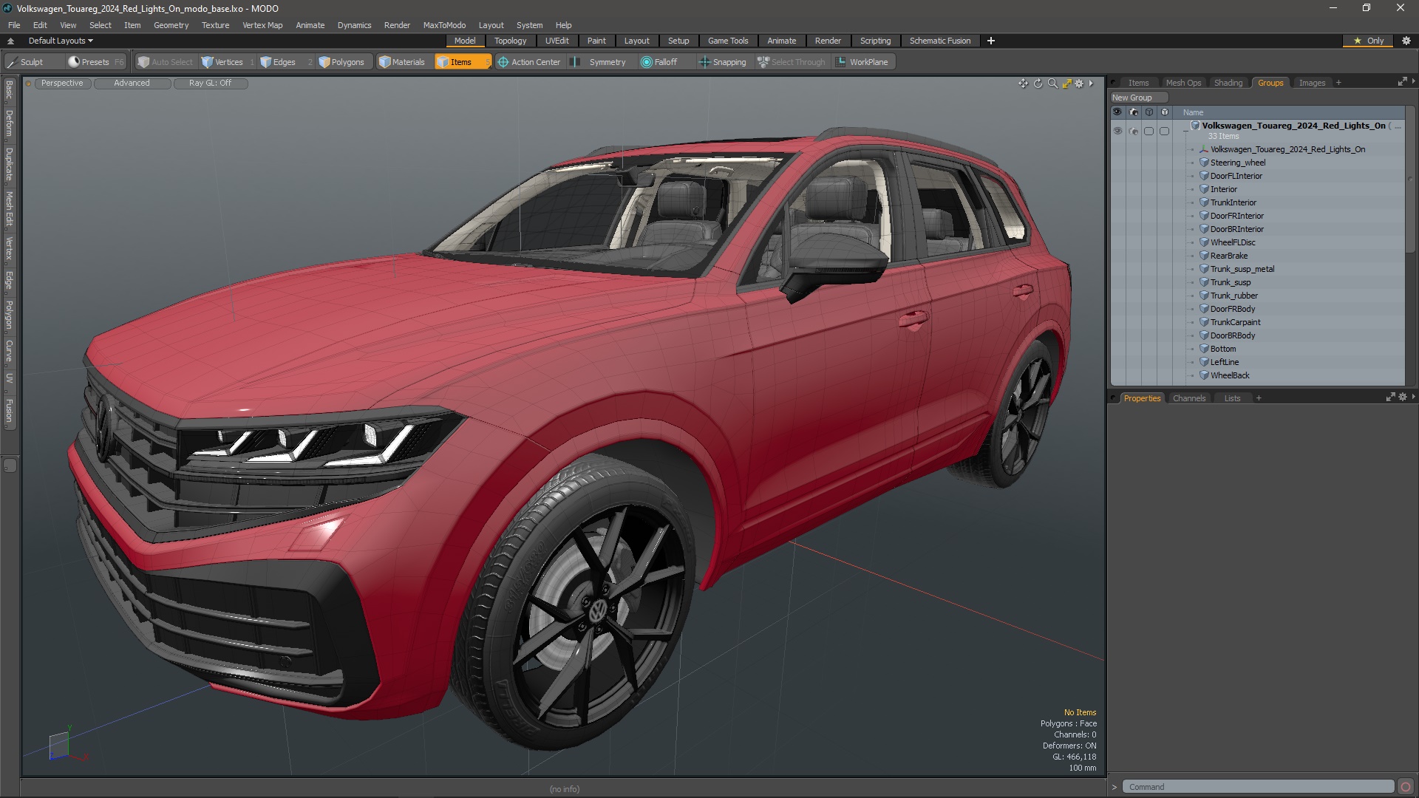Expand the Properties panel to full size
Screen dimensions: 1419x798
coord(1389,398)
